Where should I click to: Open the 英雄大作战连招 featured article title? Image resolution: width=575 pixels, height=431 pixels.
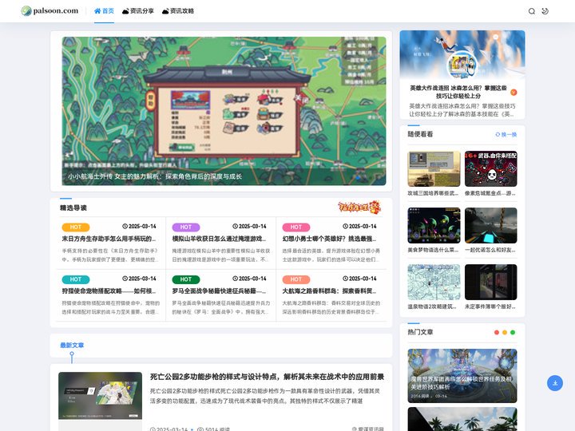click(x=458, y=92)
